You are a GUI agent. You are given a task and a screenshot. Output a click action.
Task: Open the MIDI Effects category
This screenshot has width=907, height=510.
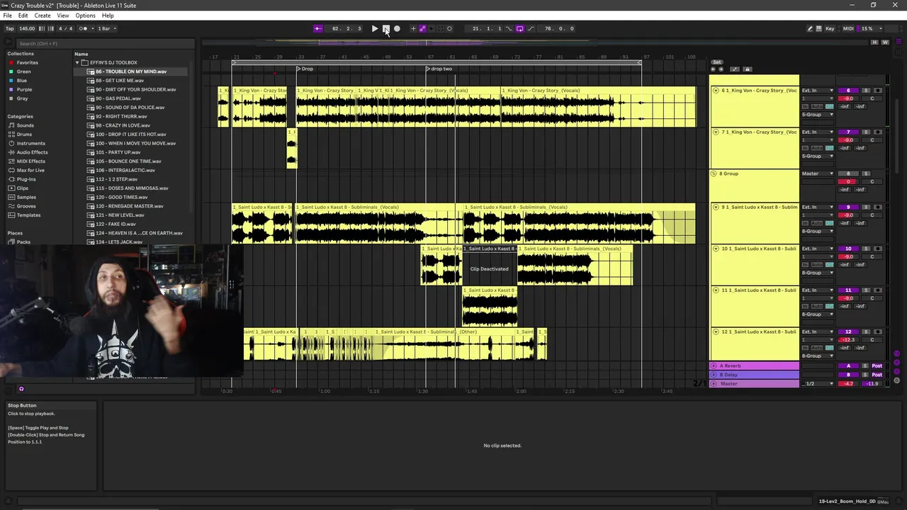pyautogui.click(x=31, y=161)
